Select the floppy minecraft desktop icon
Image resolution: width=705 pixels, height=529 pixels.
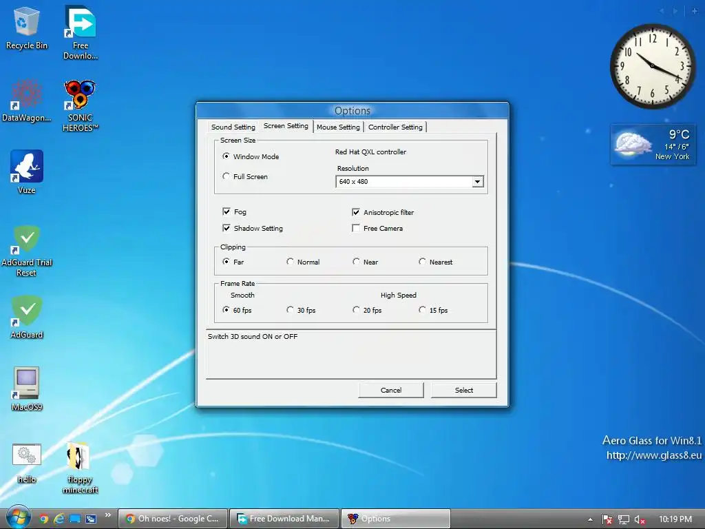click(x=80, y=468)
